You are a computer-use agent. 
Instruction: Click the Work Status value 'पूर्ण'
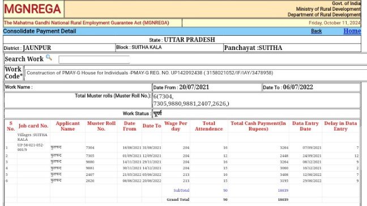157,113
